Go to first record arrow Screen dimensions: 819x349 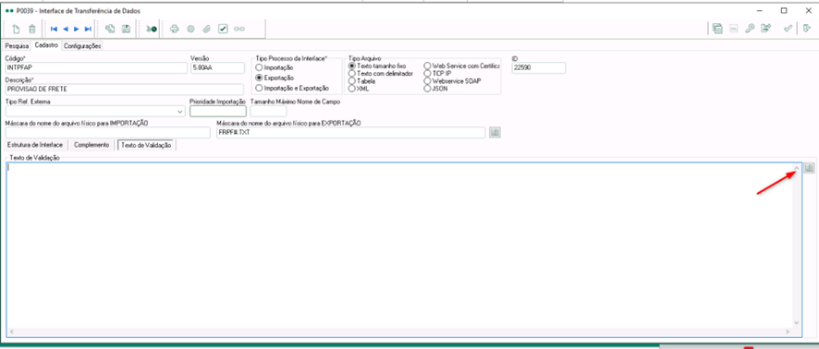point(54,30)
